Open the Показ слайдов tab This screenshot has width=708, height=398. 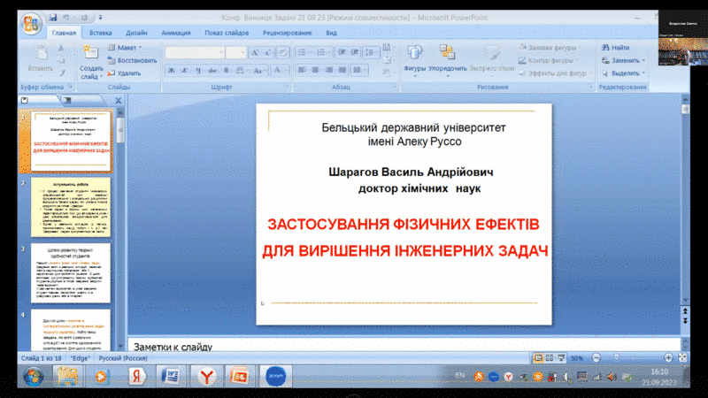pyautogui.click(x=226, y=33)
